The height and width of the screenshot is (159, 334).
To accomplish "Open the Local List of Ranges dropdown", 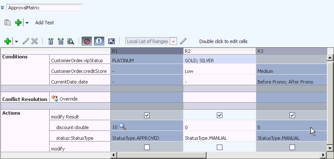I will point(174,41).
